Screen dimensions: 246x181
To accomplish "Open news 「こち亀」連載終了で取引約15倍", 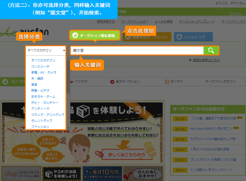I will pos(213,118).
